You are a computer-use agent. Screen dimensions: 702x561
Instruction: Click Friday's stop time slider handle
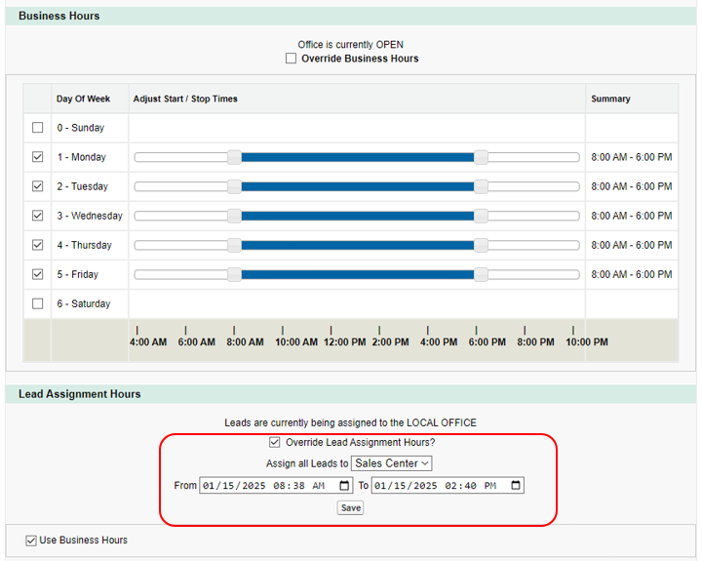(481, 275)
